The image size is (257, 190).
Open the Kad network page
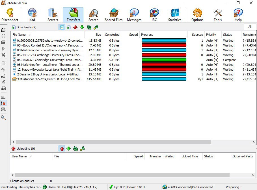(x=32, y=15)
